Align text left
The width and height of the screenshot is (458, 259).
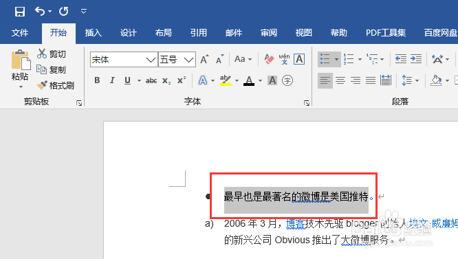tap(325, 80)
